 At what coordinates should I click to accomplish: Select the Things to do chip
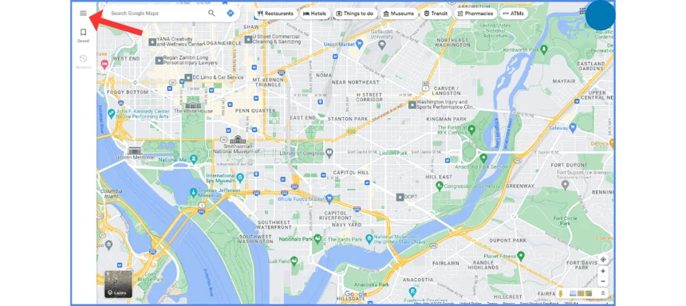355,14
